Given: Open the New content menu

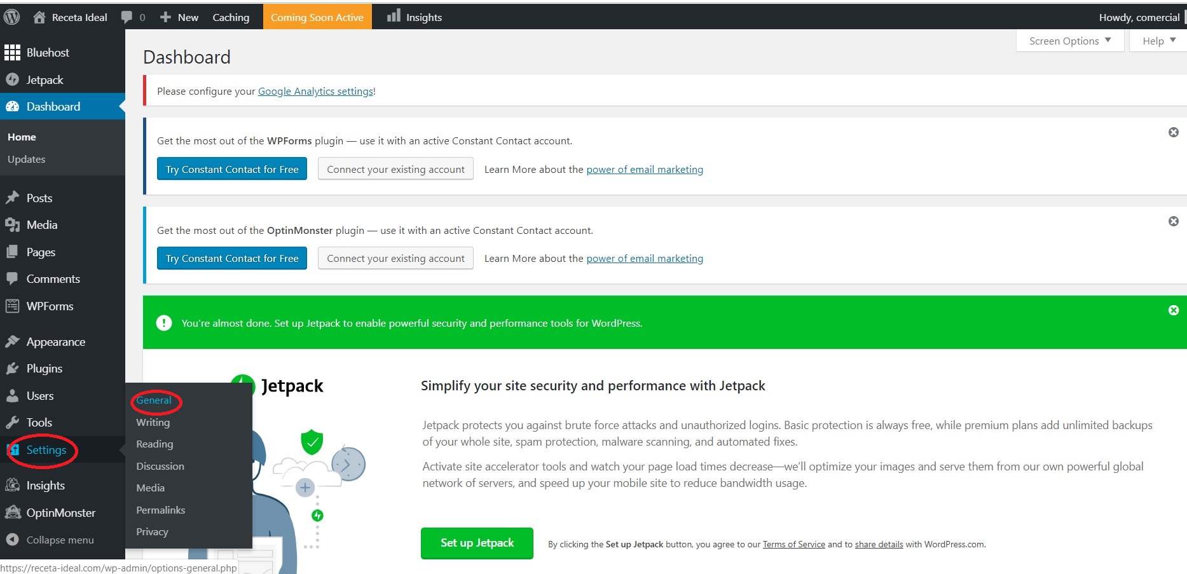Looking at the screenshot, I should (179, 17).
